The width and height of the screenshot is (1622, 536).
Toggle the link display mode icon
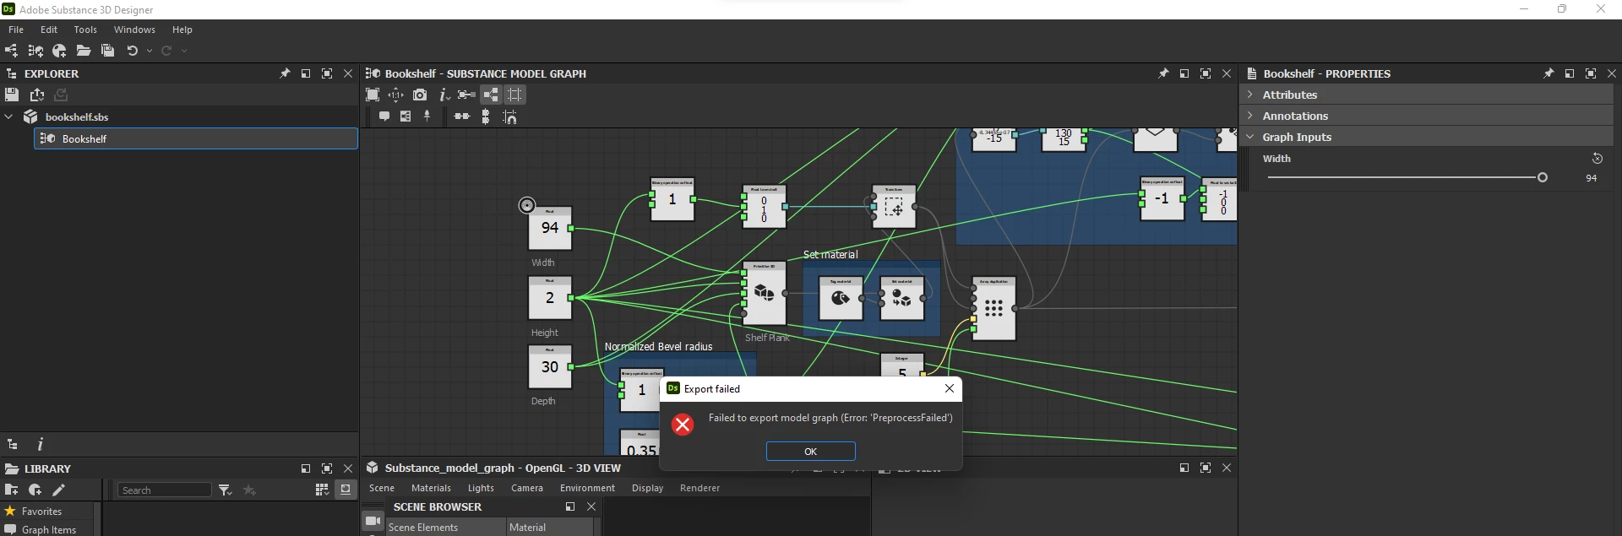pyautogui.click(x=466, y=95)
